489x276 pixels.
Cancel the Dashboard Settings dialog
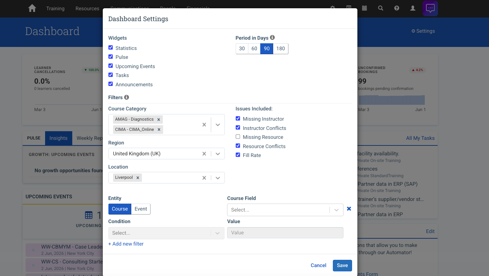(318, 265)
